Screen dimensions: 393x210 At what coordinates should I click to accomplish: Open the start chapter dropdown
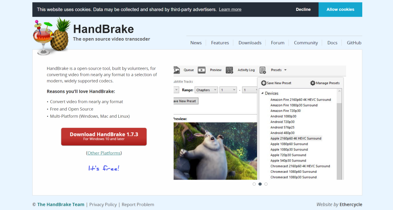pos(228,90)
